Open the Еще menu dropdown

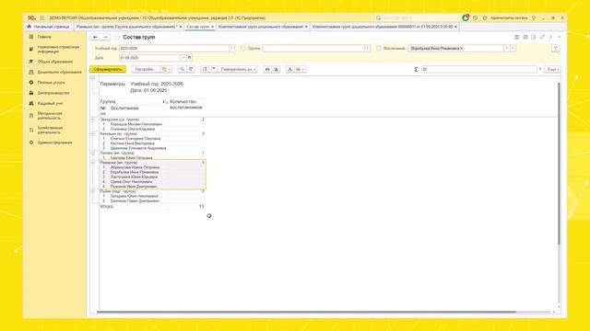pos(553,70)
